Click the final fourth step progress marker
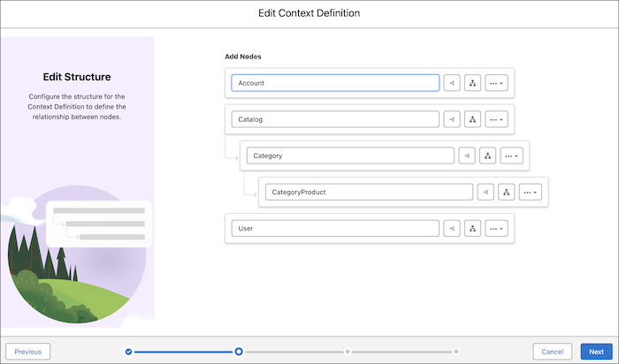Viewport: 619px width, 364px height. point(456,352)
